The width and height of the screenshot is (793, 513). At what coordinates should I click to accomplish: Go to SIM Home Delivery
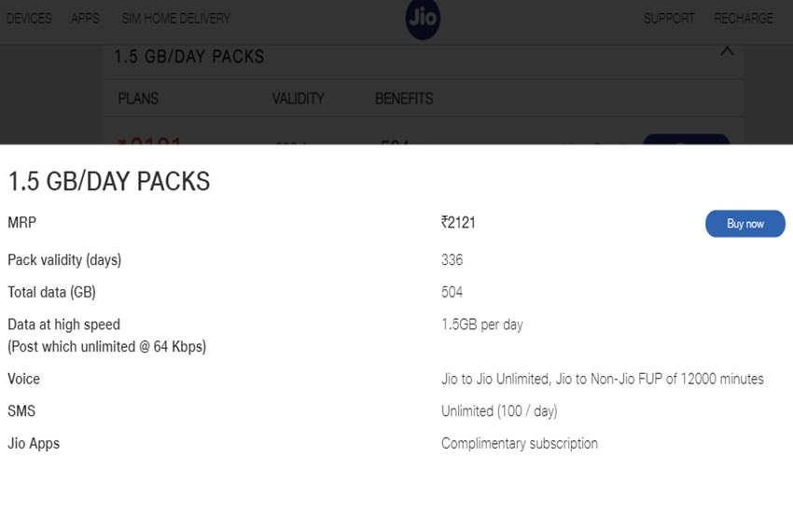click(x=175, y=19)
